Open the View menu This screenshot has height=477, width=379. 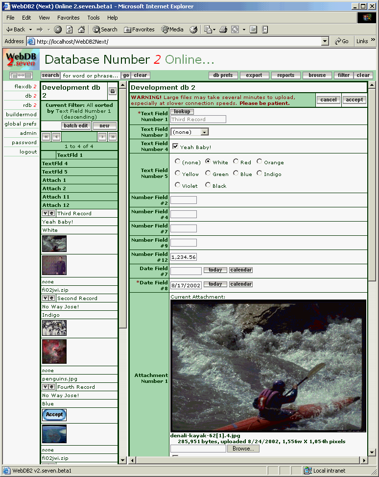[x=44, y=18]
